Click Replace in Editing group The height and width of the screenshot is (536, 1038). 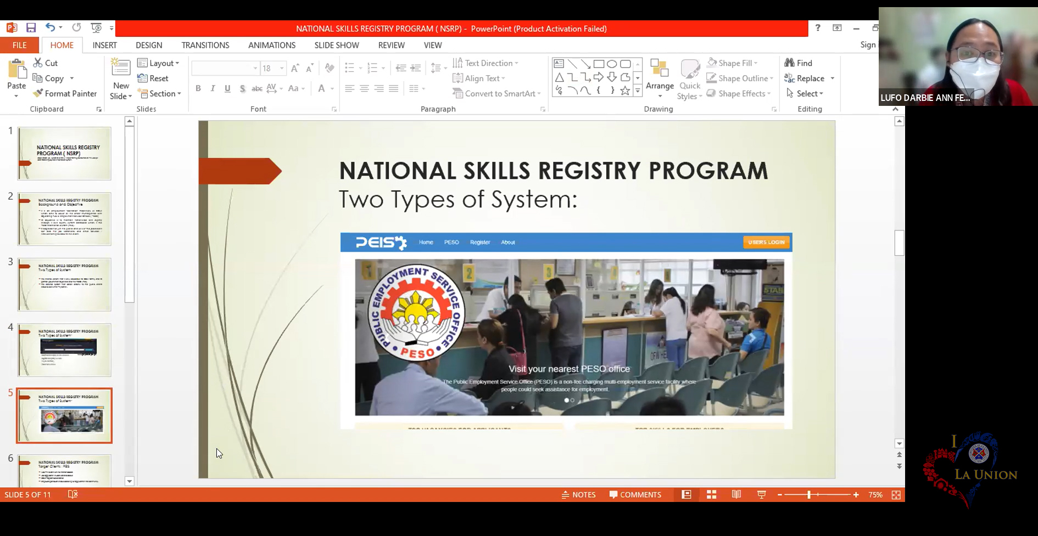(x=805, y=78)
